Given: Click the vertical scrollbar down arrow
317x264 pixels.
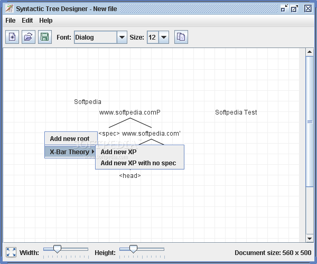Looking at the screenshot, I should (x=309, y=238).
